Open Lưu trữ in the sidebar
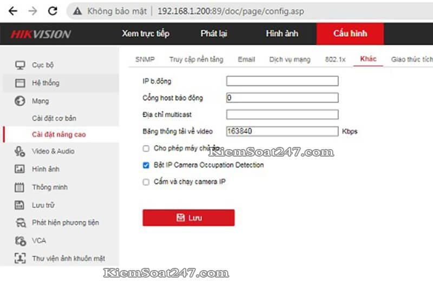 [43, 205]
